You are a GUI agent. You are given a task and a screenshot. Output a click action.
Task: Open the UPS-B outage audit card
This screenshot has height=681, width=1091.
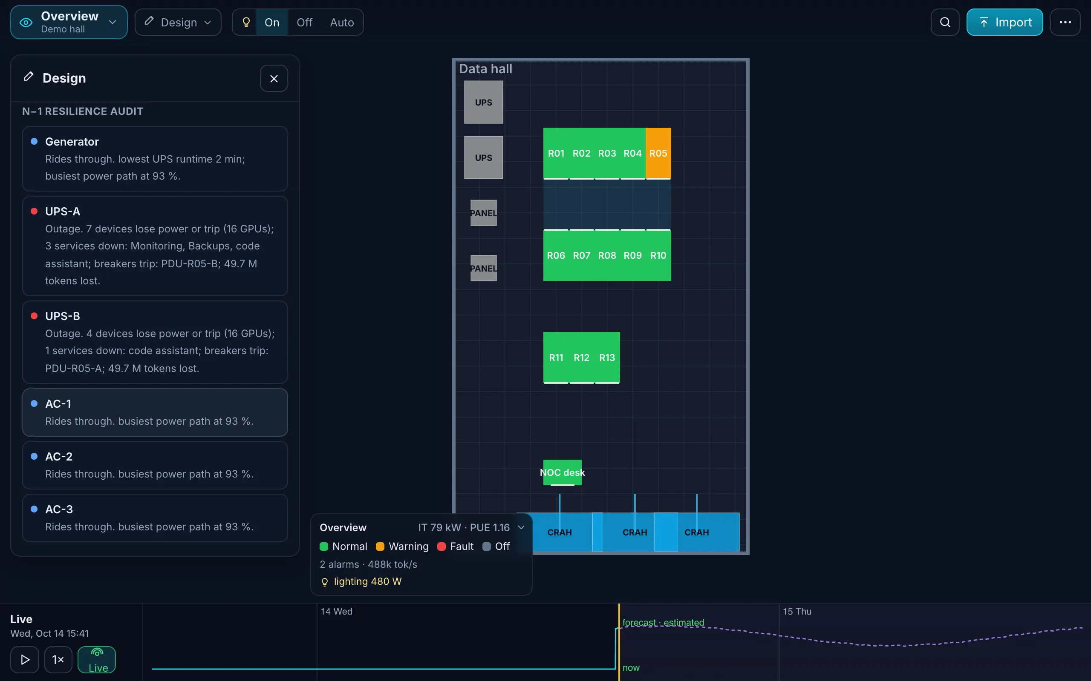point(155,342)
